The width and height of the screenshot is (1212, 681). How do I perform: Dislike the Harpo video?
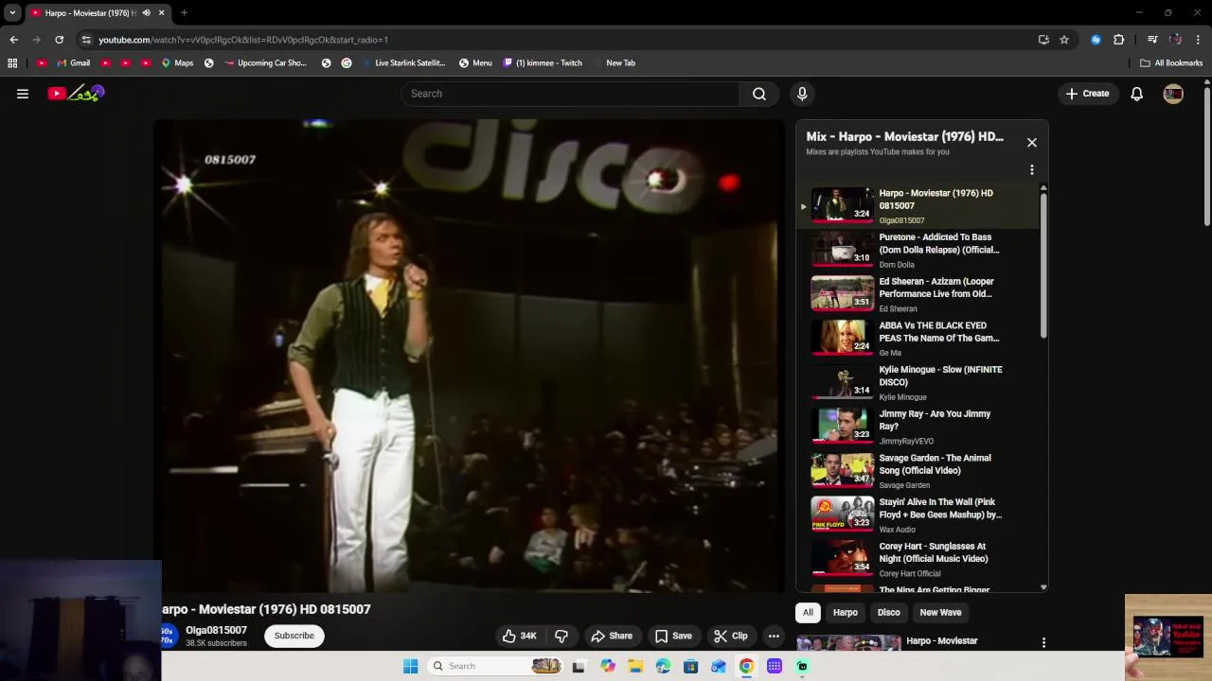click(561, 636)
